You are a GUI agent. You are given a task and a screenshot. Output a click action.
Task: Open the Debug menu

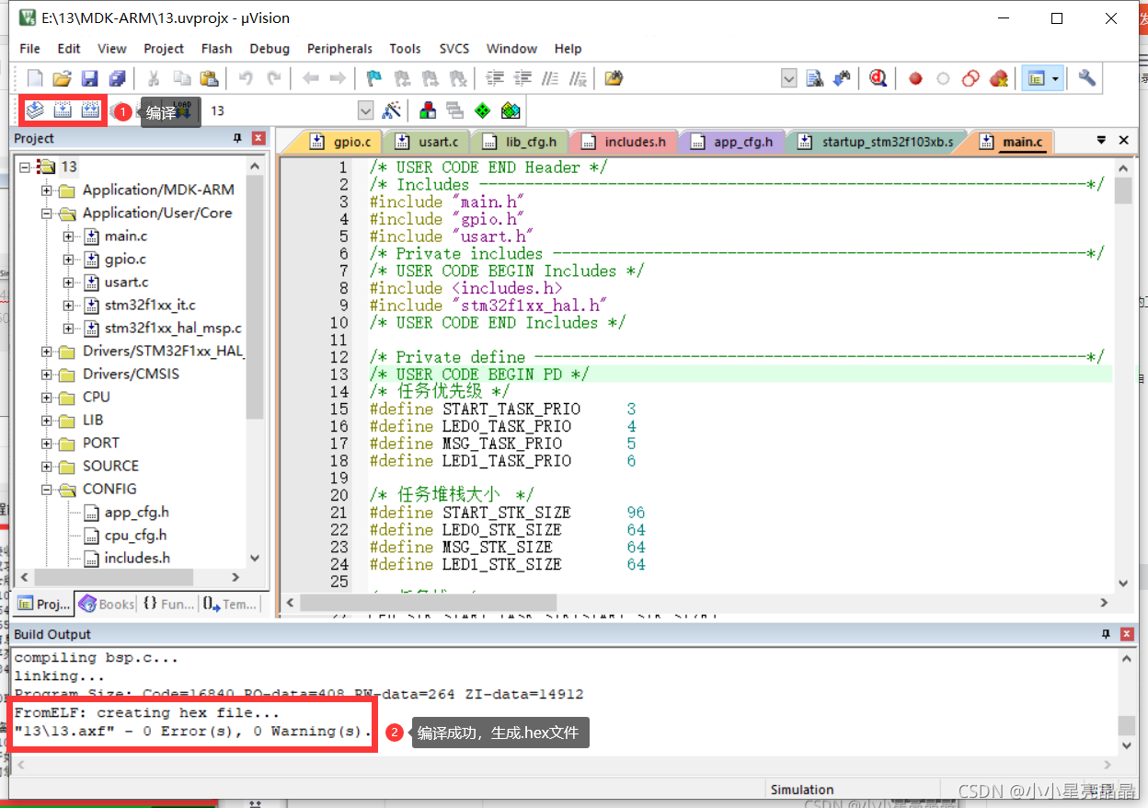[x=270, y=49]
